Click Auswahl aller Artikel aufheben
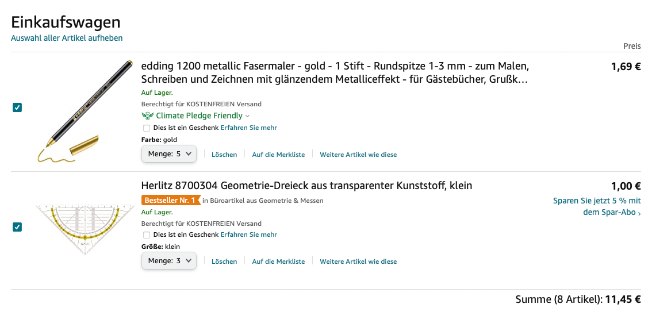Viewport: 652px width, 327px height. point(67,38)
